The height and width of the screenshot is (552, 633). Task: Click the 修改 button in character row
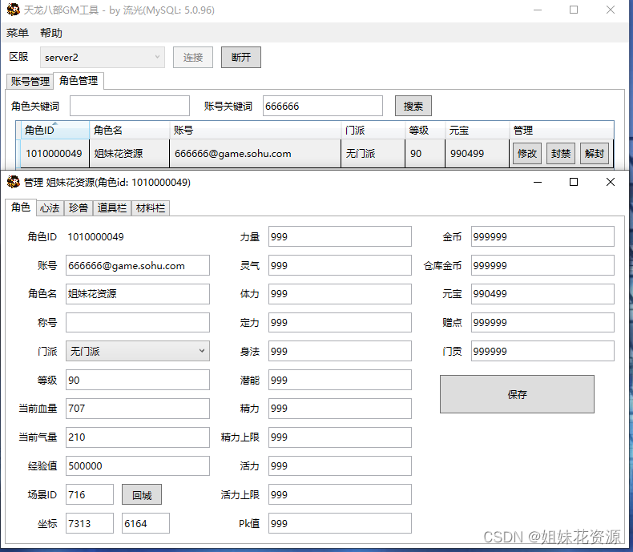click(526, 153)
